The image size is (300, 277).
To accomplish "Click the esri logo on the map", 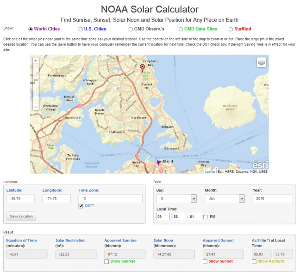I will [260, 164].
